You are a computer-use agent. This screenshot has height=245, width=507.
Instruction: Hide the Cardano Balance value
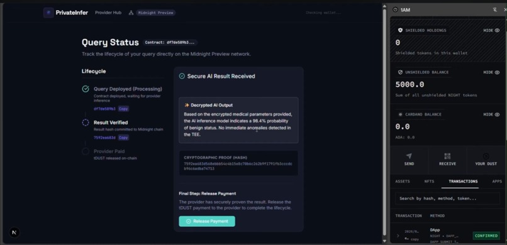[x=491, y=114]
